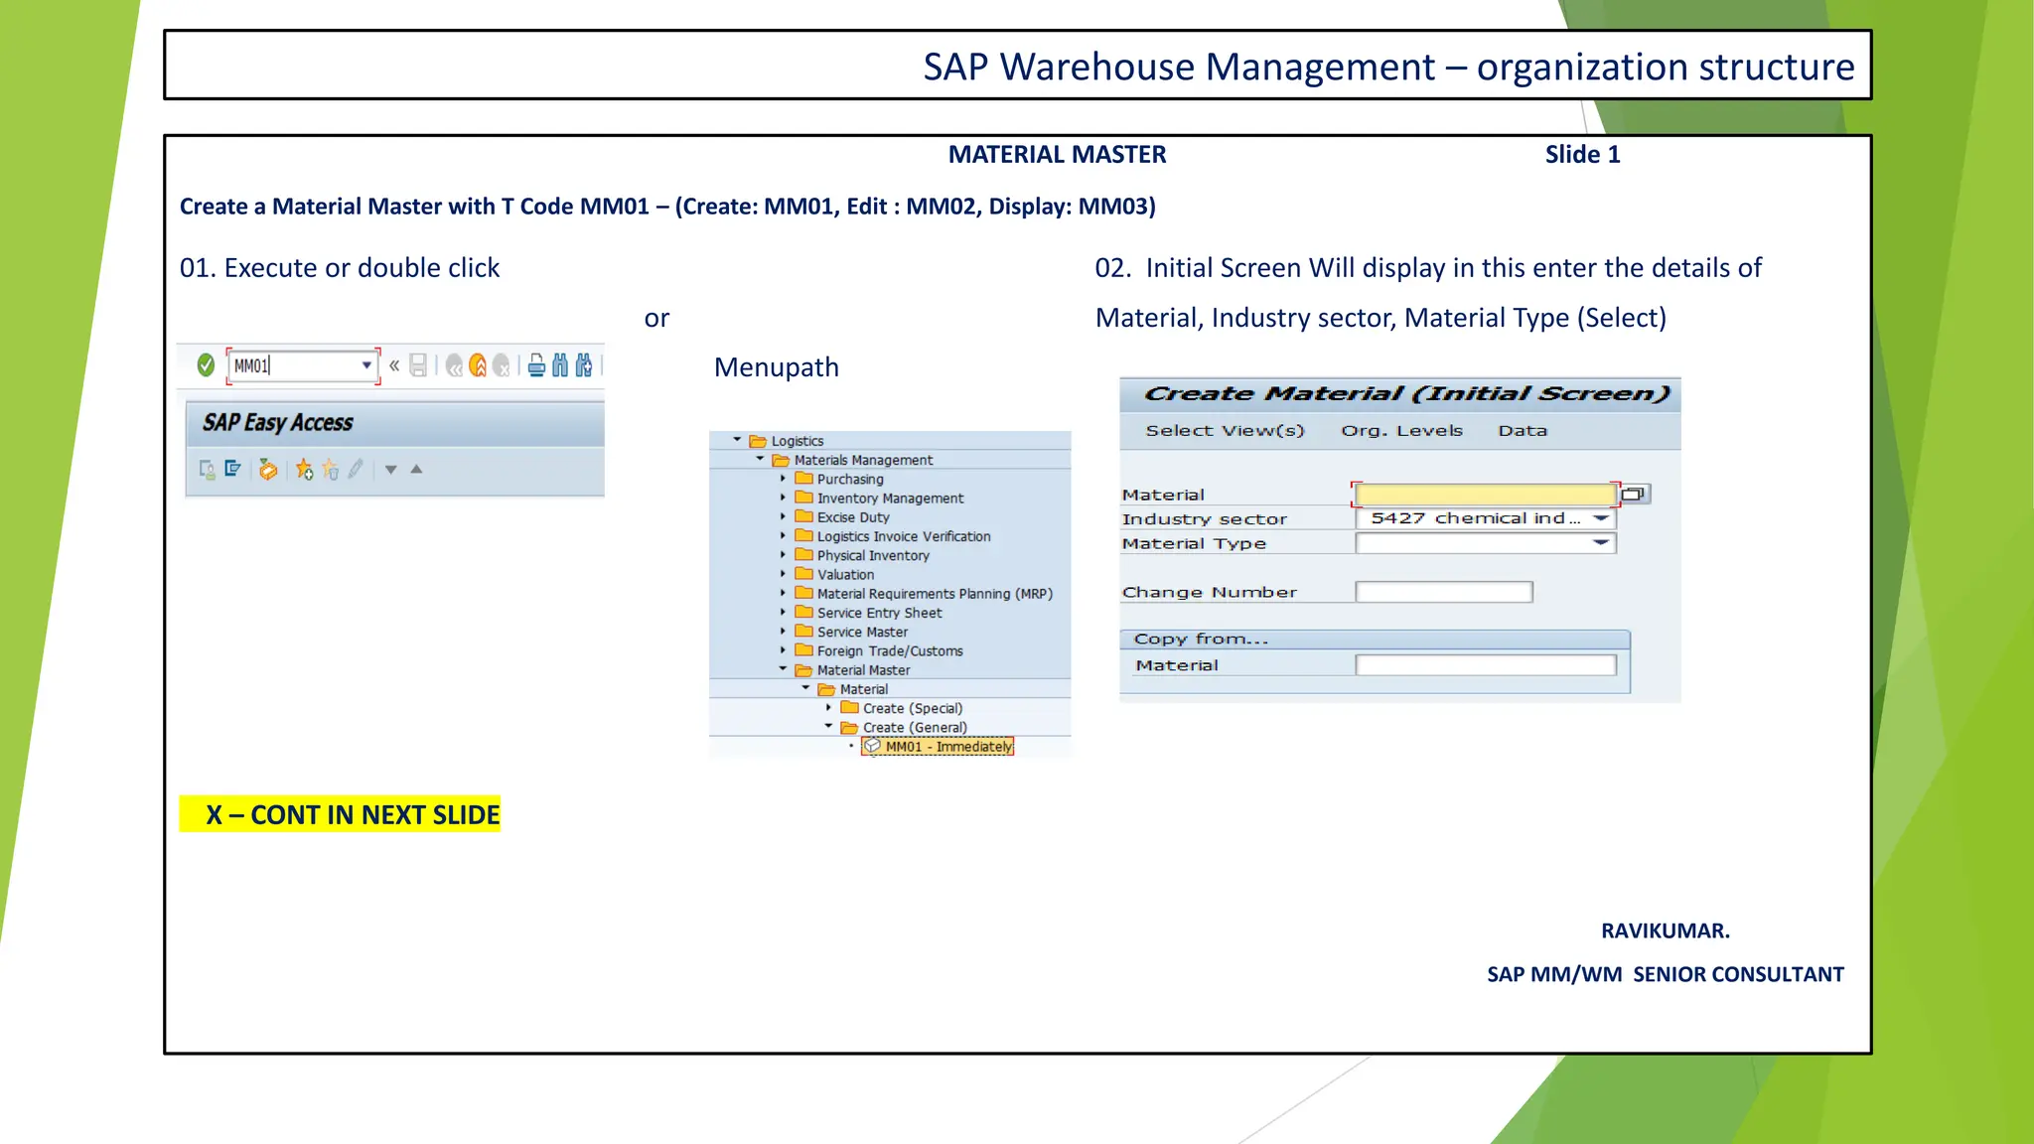Click the grey Cancel icon with the x
Viewport: 2034px width, 1144px height.
(x=502, y=365)
